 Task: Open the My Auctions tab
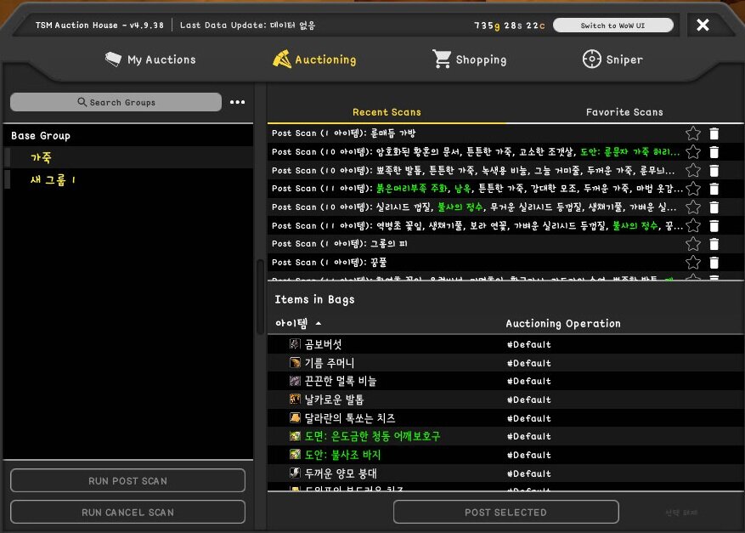click(x=150, y=60)
